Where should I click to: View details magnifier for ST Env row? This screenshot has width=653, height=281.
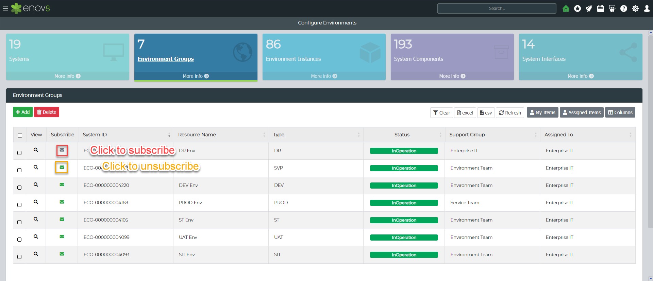36,219
